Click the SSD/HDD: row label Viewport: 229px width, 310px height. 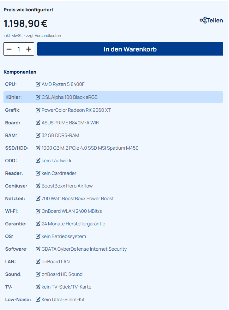[17, 148]
